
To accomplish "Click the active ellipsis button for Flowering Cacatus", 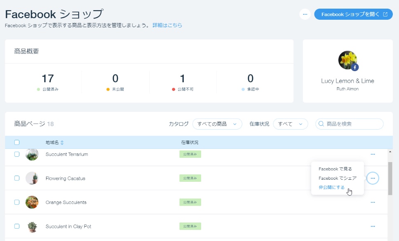I will [373, 178].
